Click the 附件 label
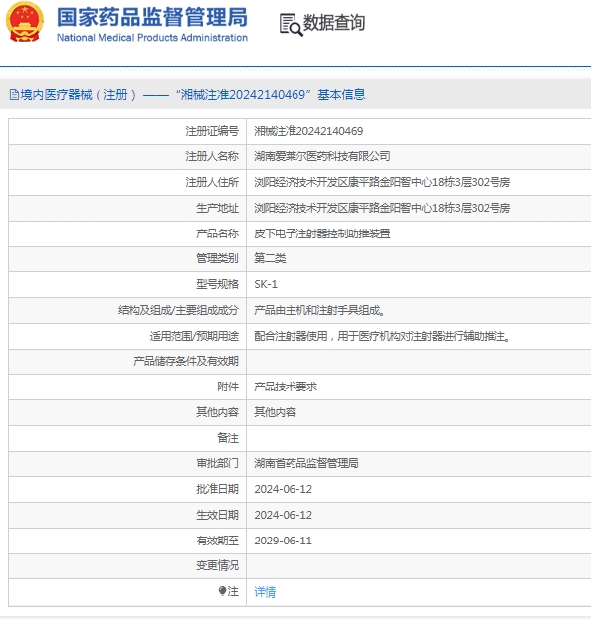 [x=228, y=387]
